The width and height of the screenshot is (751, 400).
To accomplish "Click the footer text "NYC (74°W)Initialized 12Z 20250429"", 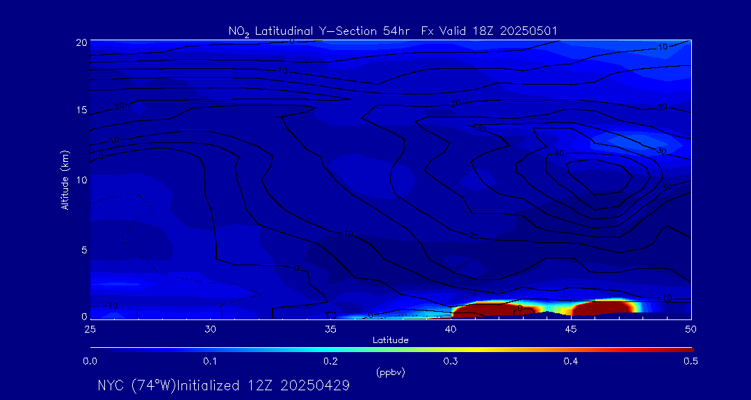I will [x=224, y=385].
